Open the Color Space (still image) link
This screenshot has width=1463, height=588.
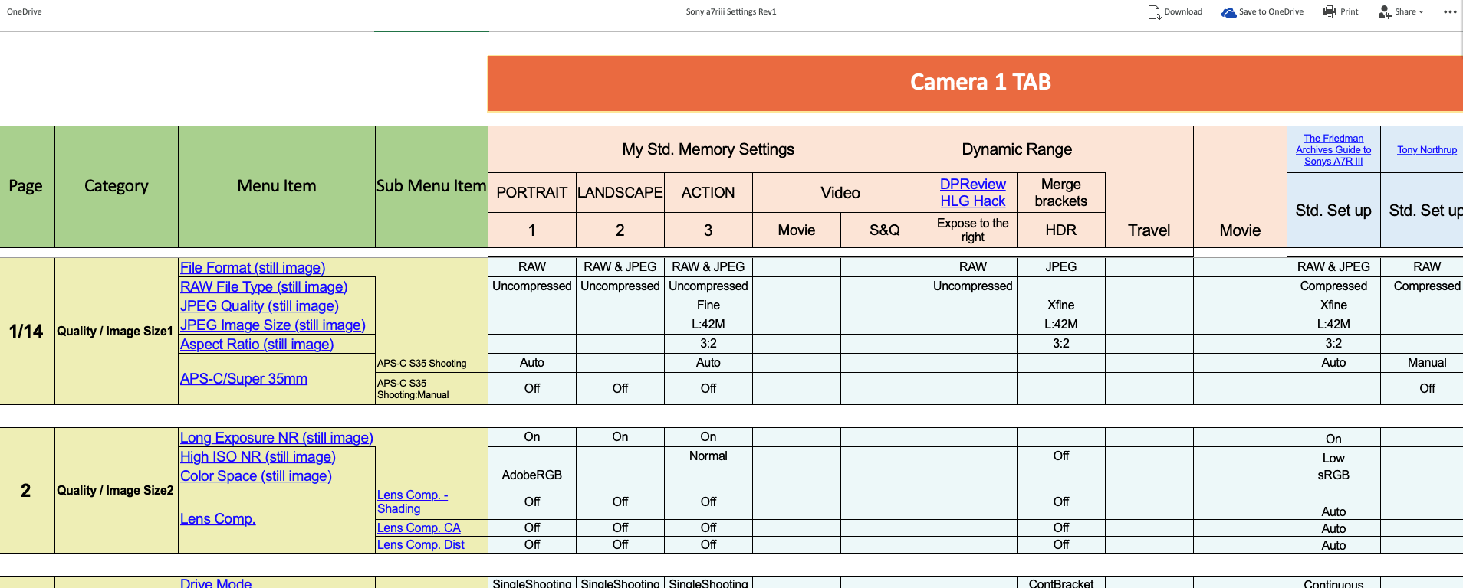point(255,476)
